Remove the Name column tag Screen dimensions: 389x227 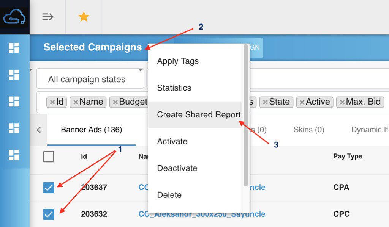[76, 102]
